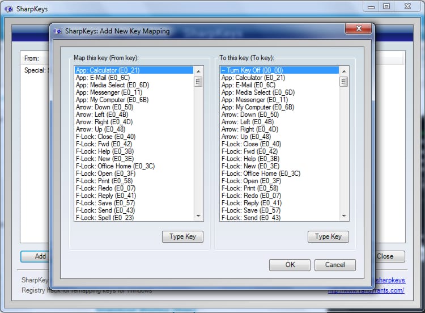The image size is (425, 313).
Task: Open the randyrants.com link
Action: [x=367, y=290]
